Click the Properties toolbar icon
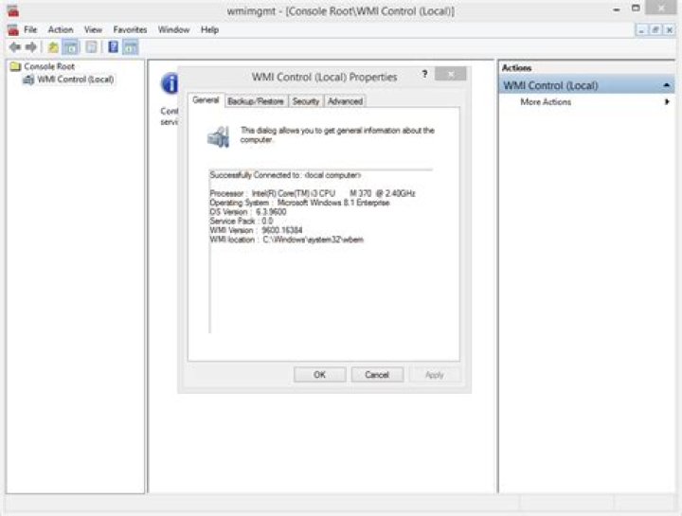 (91, 47)
